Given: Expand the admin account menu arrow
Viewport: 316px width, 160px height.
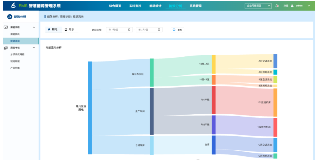Looking at the screenshot, I should (x=309, y=6).
